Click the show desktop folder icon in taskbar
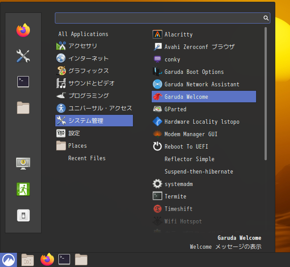Image resolution: width=290 pixels, height=267 pixels. point(28,260)
